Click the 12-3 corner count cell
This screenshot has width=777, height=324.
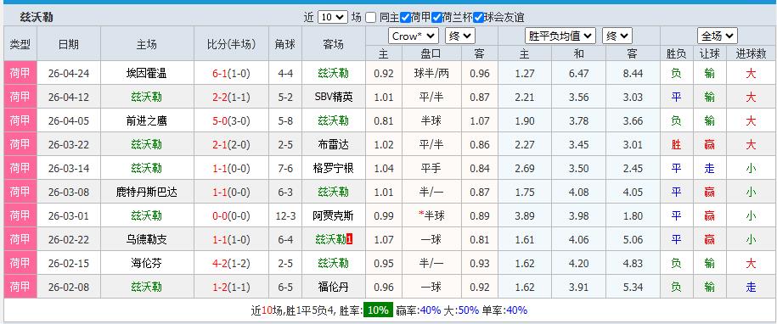tap(285, 216)
